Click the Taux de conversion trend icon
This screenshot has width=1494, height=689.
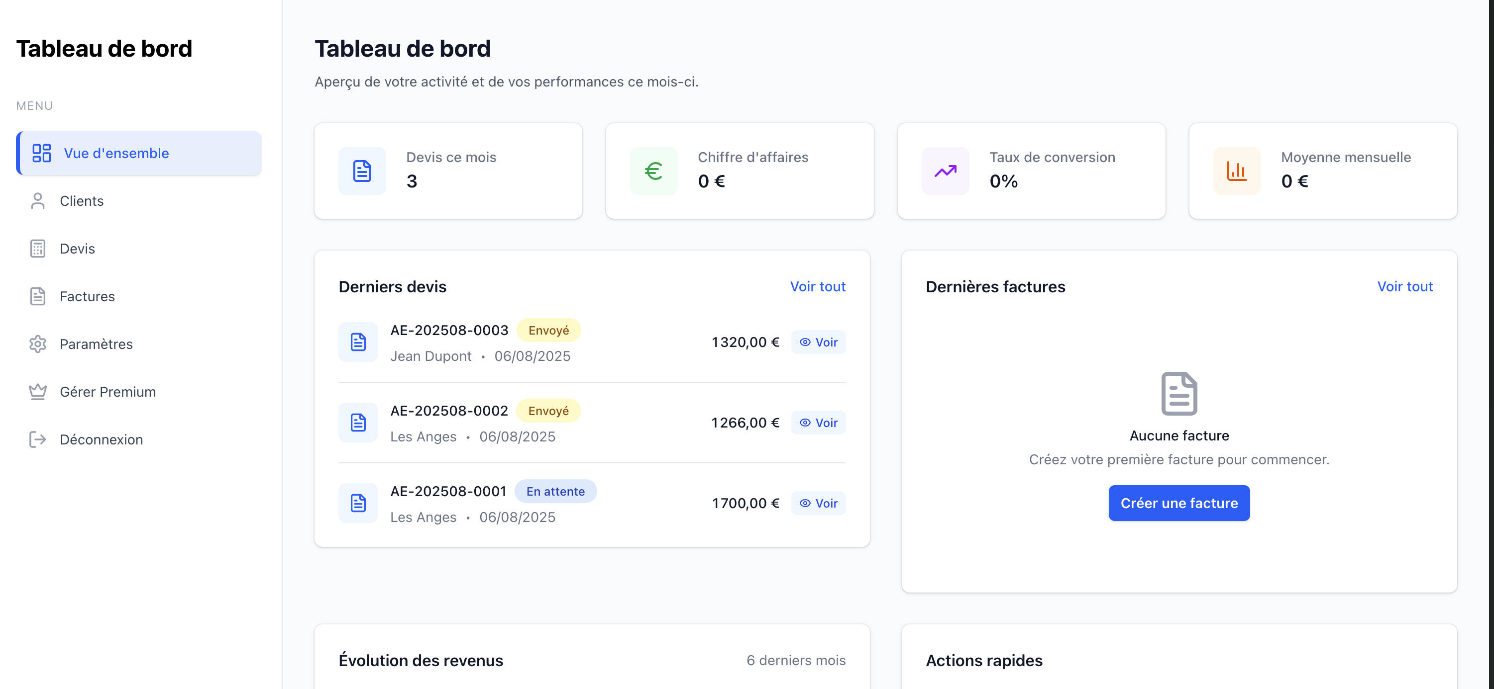point(946,171)
